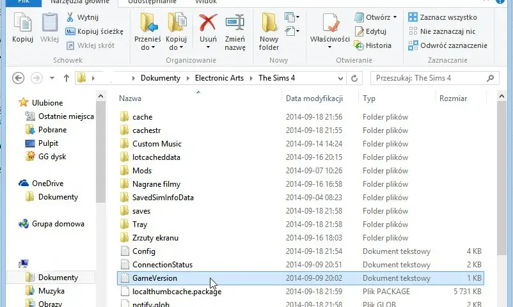This screenshot has height=307, width=513.
Task: Sort by Data modyfikacji column header
Action: pos(314,98)
